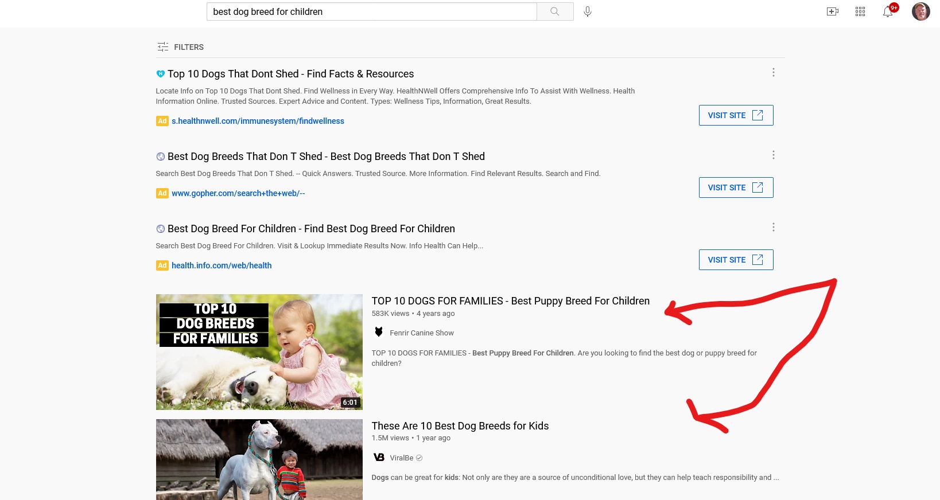This screenshot has width=940, height=500.
Task: Open ad title Top 10 Dogs That Dont Shed
Action: (x=290, y=74)
